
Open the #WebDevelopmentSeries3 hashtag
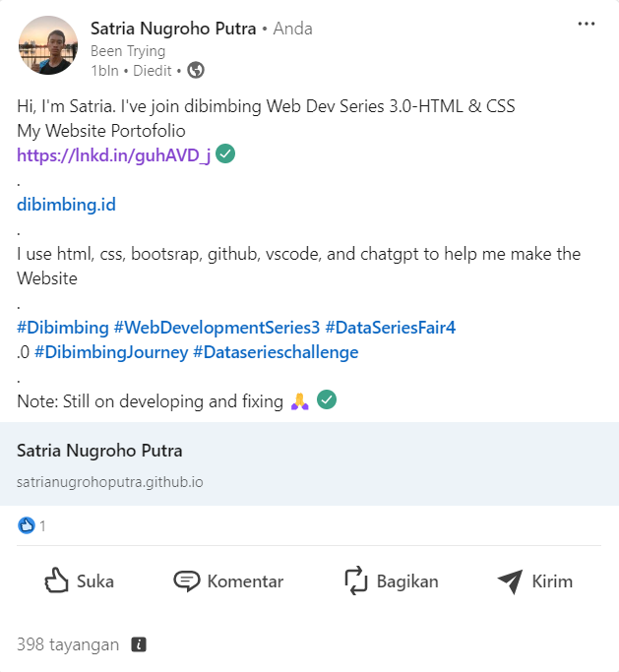[x=217, y=328]
